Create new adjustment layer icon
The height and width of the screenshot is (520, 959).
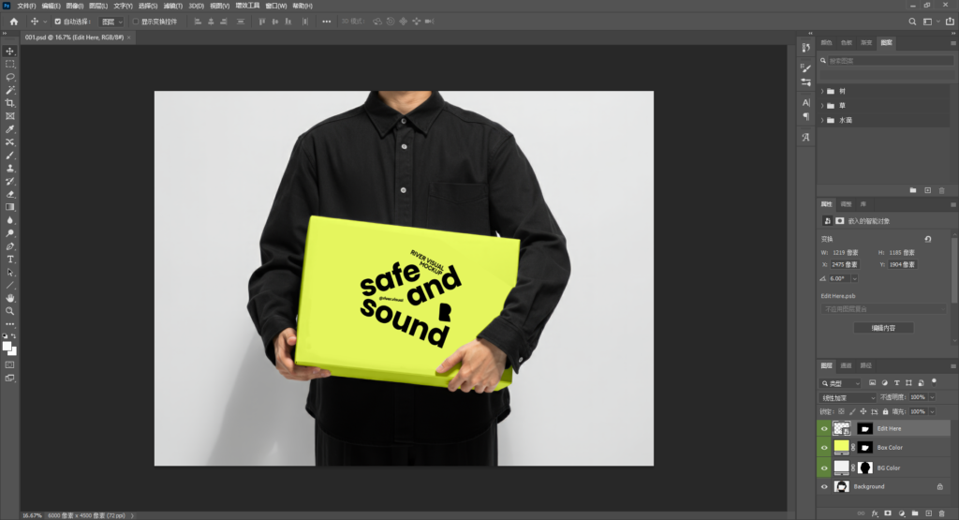[x=902, y=513]
